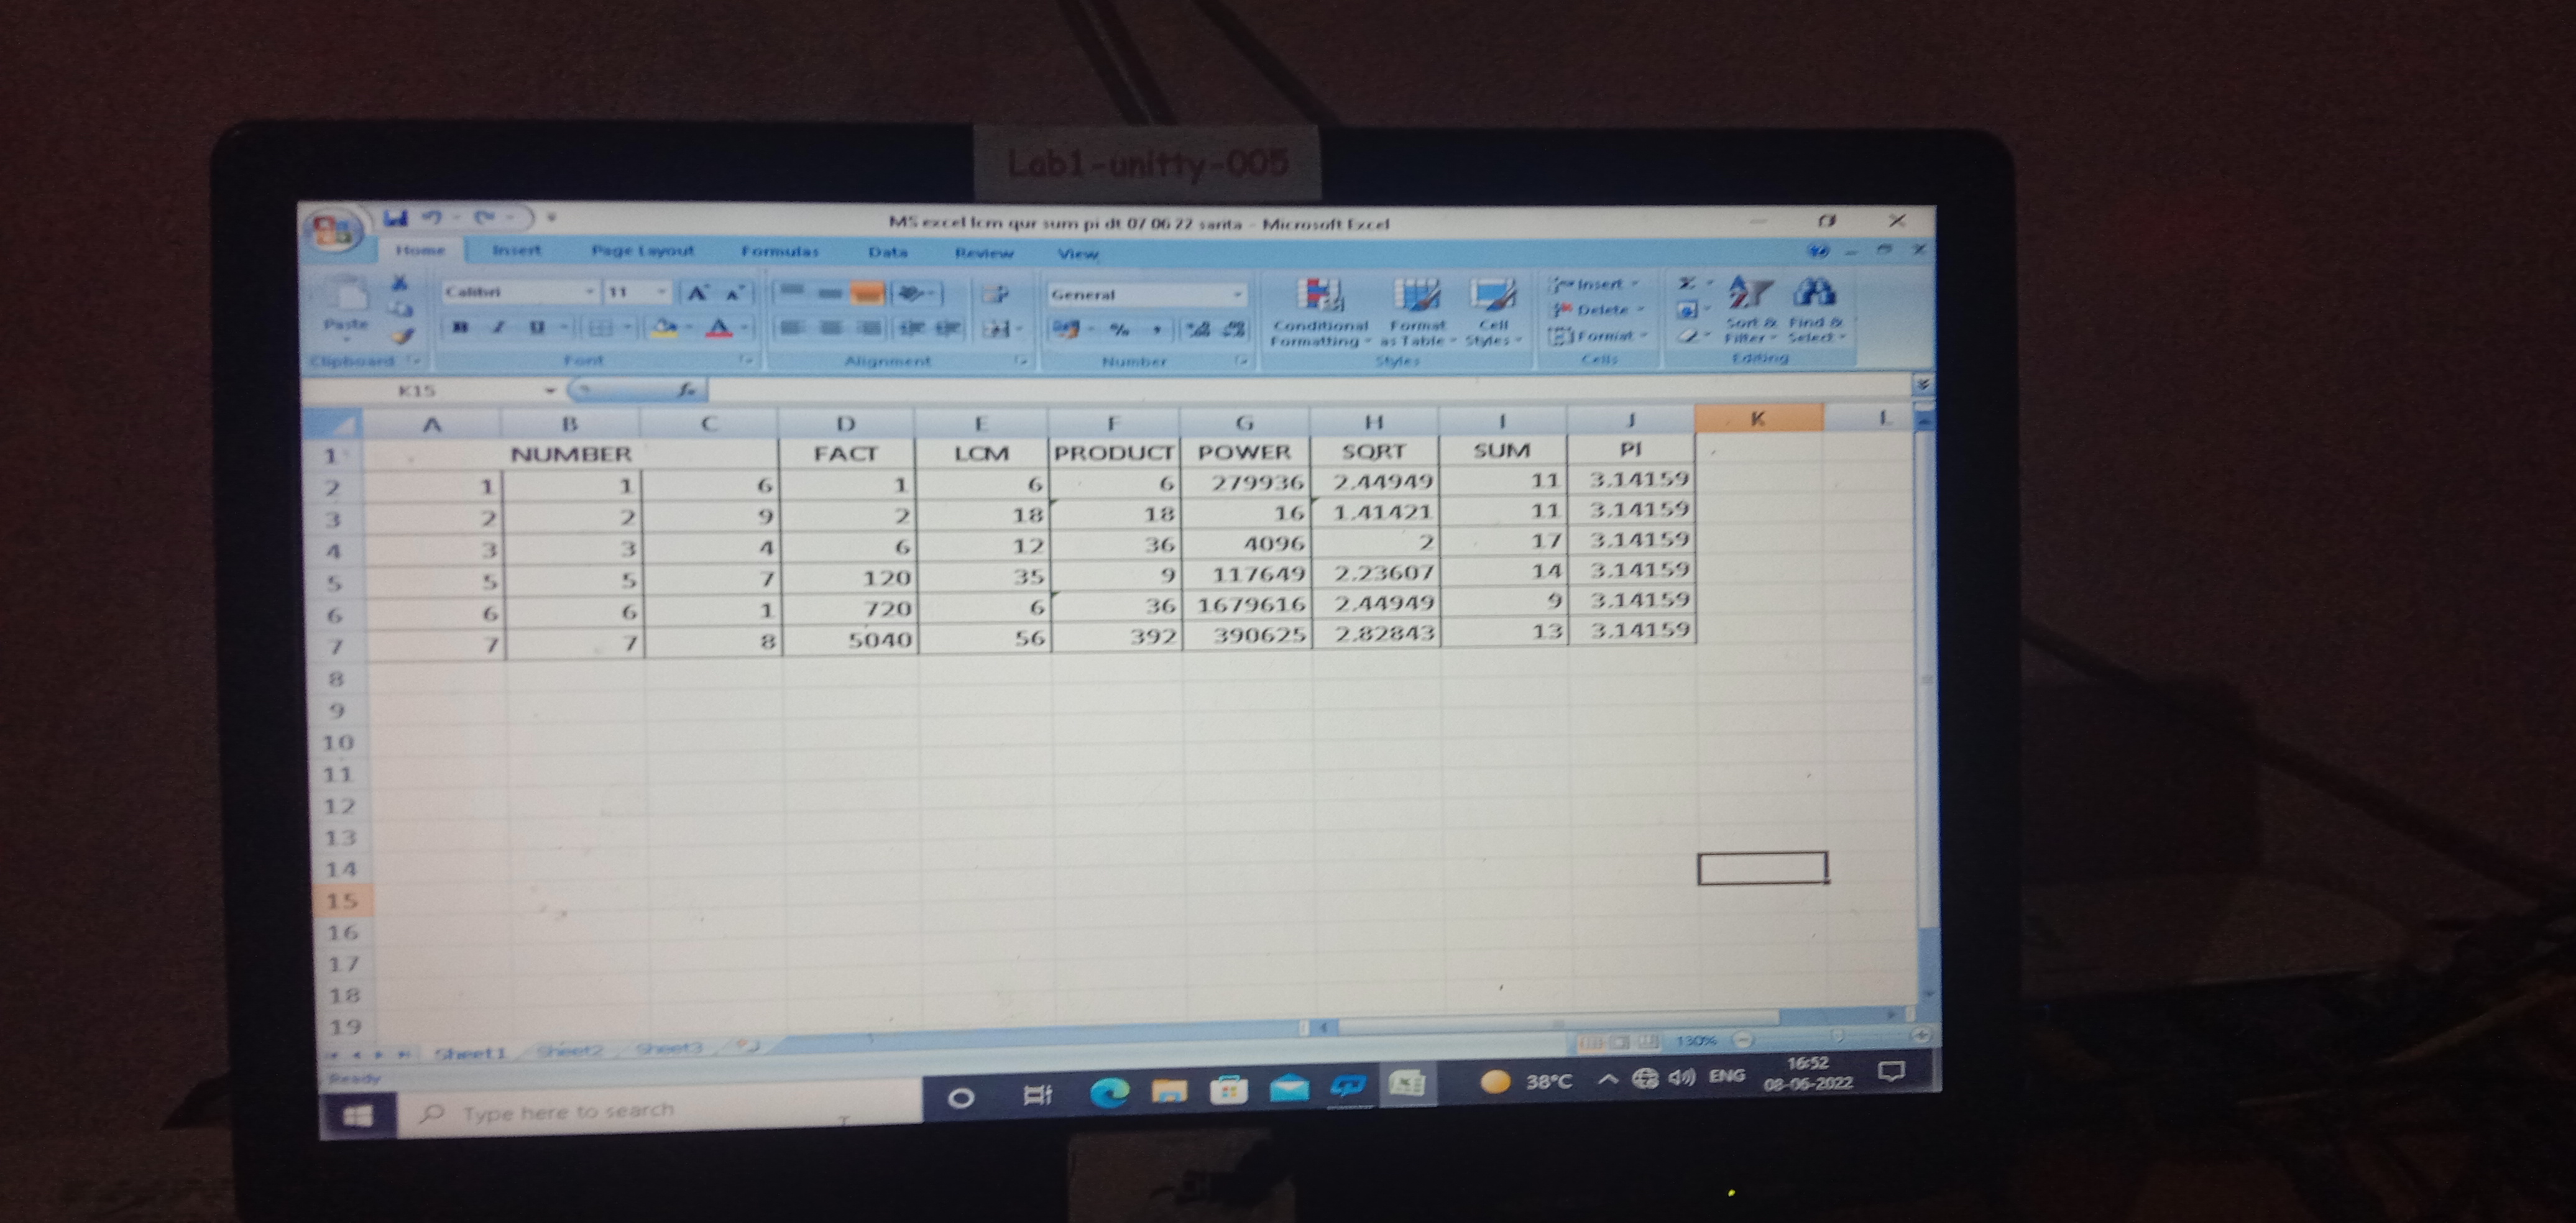Click the Insert Function fx icon
This screenshot has height=1223, width=2576.
pos(686,390)
